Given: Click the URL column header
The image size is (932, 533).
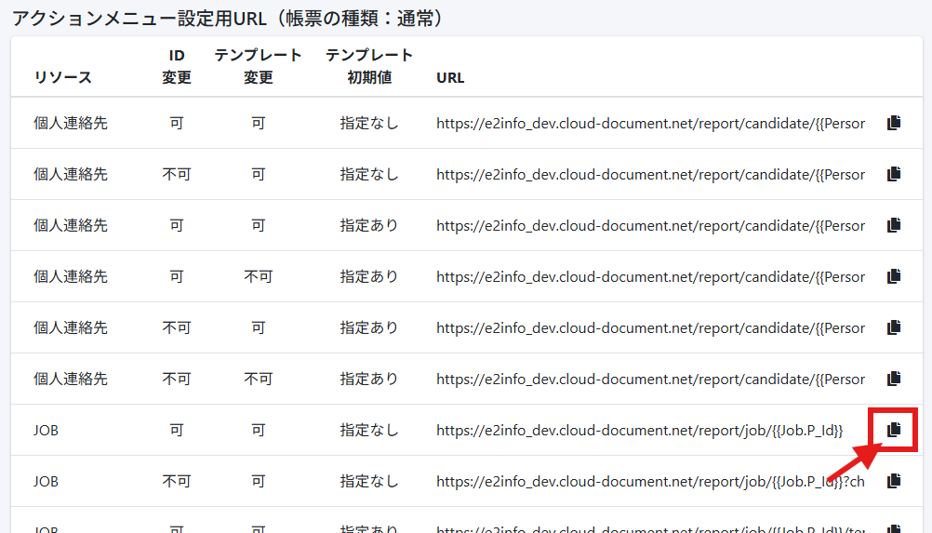Looking at the screenshot, I should click(x=450, y=77).
